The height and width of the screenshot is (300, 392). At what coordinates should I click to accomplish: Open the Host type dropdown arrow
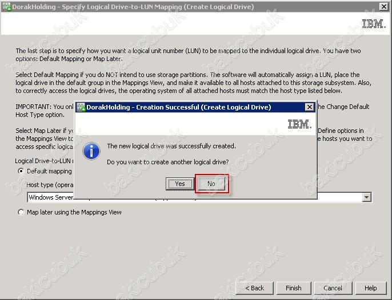[366, 197]
